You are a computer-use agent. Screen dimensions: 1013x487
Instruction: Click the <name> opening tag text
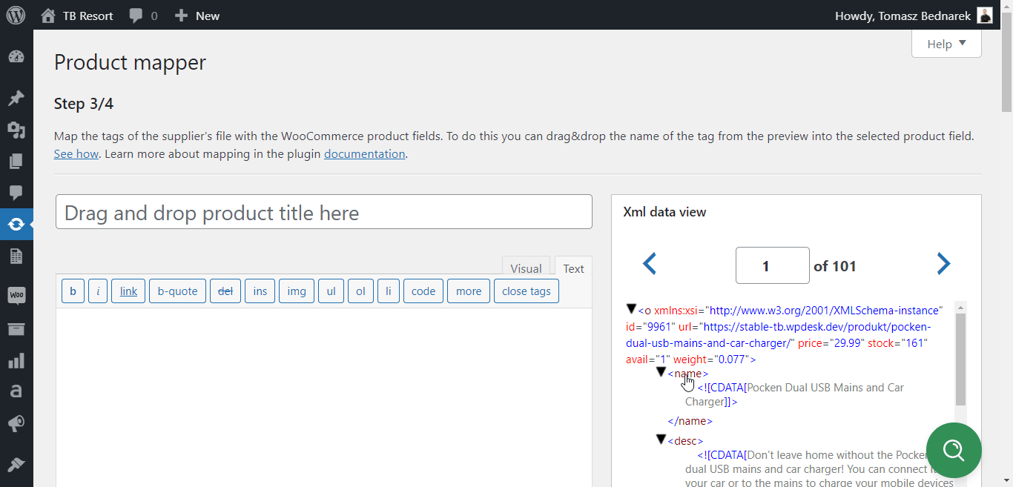point(688,374)
